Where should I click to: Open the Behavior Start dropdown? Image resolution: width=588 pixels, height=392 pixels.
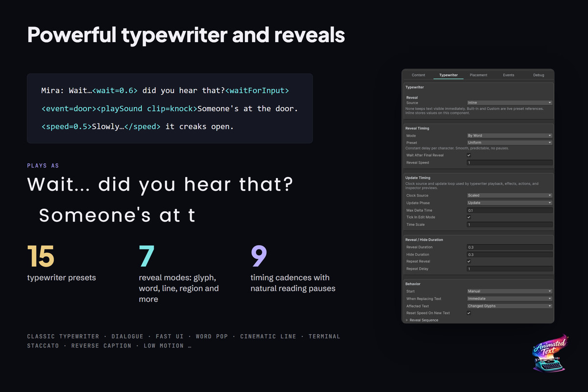click(510, 291)
